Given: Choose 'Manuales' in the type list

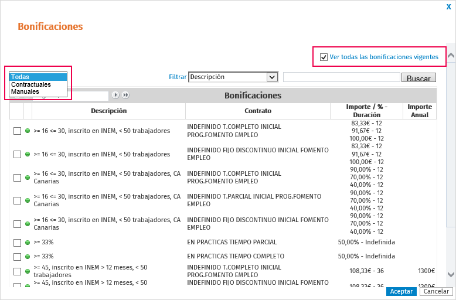Looking at the screenshot, I should click(x=38, y=91).
